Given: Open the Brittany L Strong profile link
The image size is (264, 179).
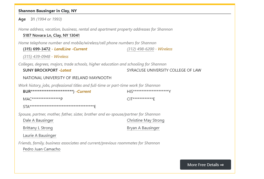Looking at the screenshot, I should (x=38, y=128).
